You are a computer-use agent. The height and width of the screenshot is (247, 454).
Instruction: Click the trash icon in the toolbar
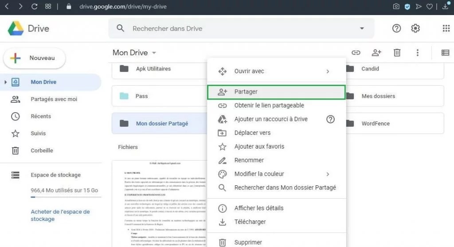[397, 53]
